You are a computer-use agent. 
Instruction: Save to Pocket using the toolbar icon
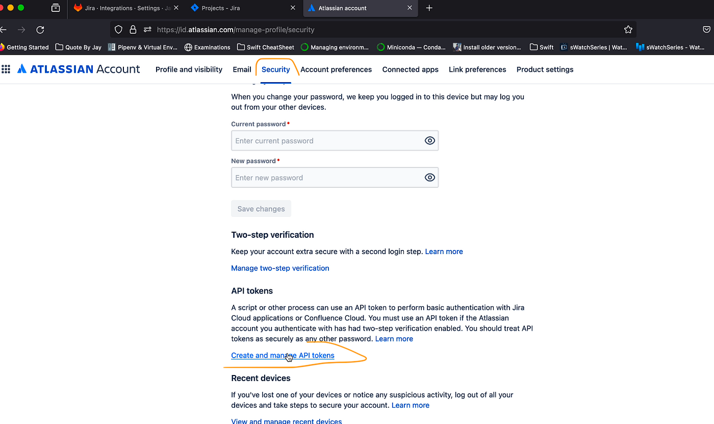(x=707, y=30)
